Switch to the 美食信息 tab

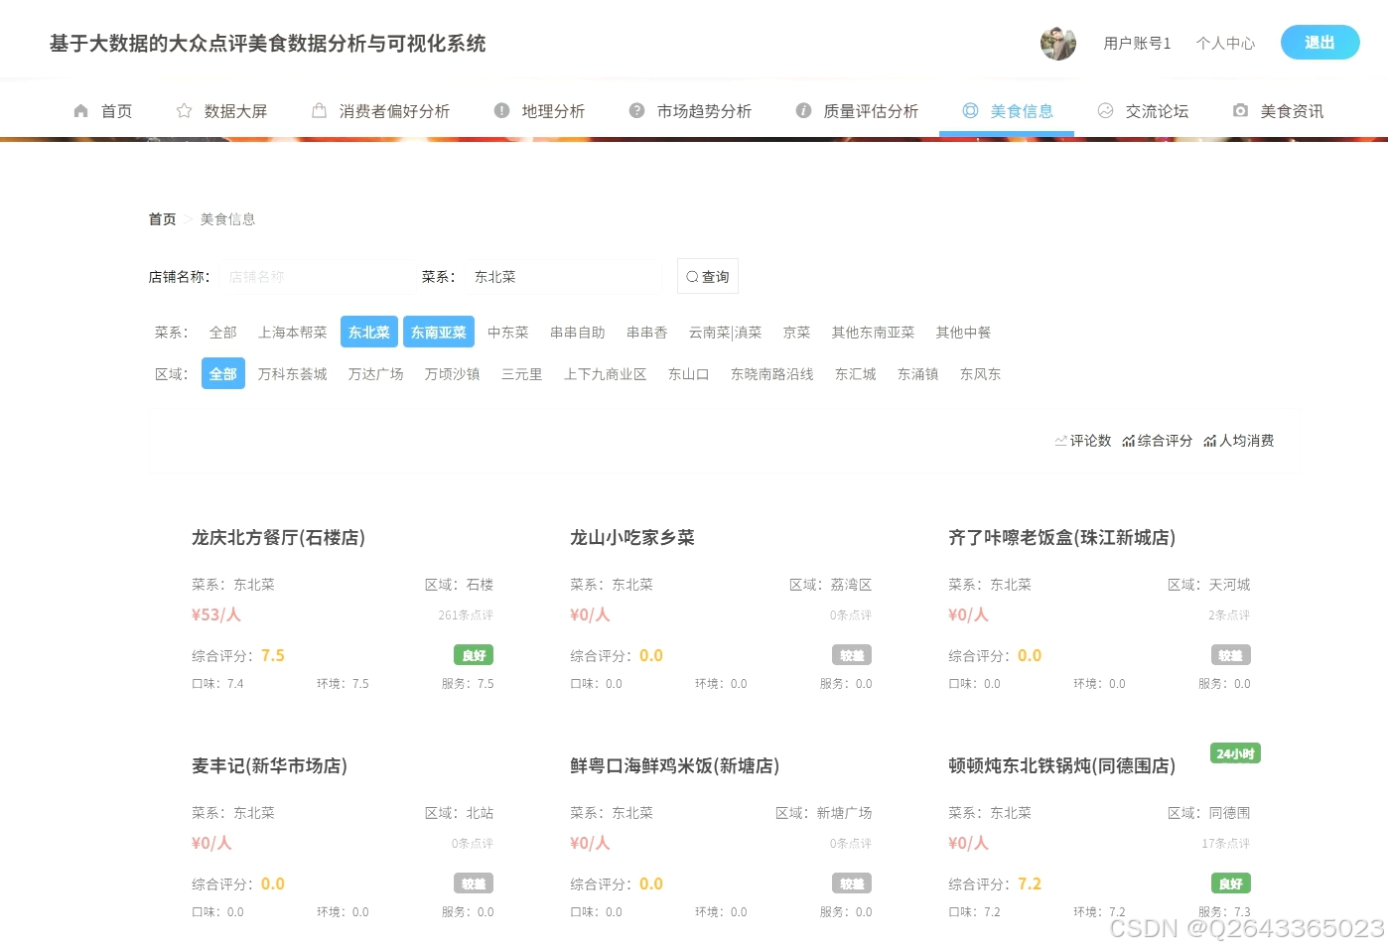point(1022,110)
